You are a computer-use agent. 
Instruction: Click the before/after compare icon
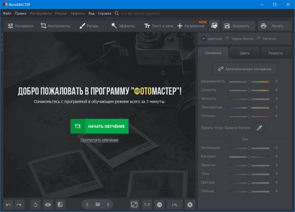tap(59, 204)
